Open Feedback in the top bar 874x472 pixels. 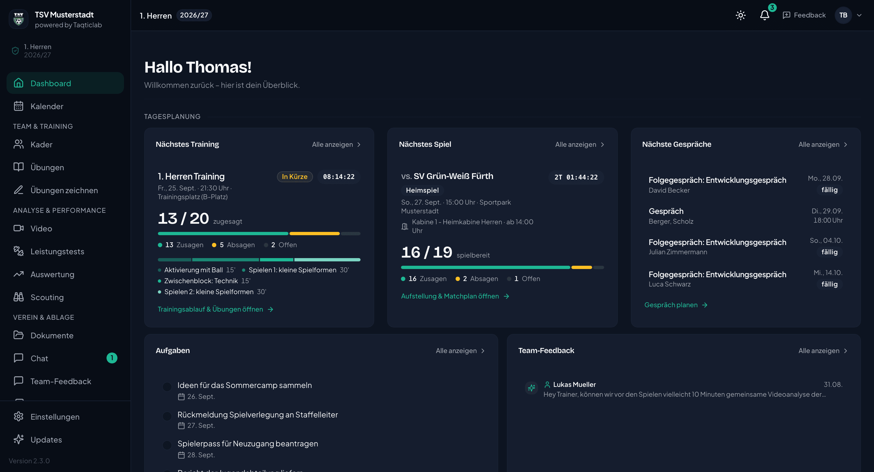(x=804, y=15)
